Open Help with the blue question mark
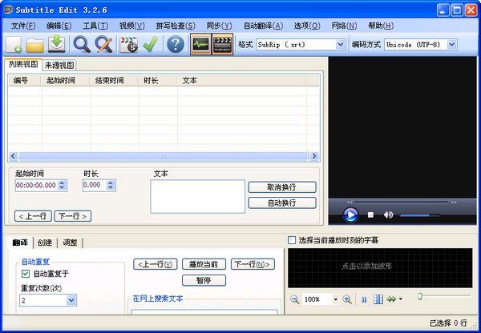 point(176,45)
